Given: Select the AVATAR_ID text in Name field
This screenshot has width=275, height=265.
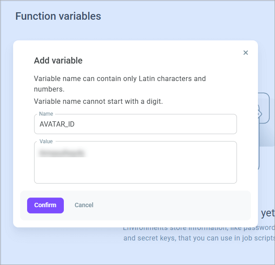Looking at the screenshot, I should (57, 124).
